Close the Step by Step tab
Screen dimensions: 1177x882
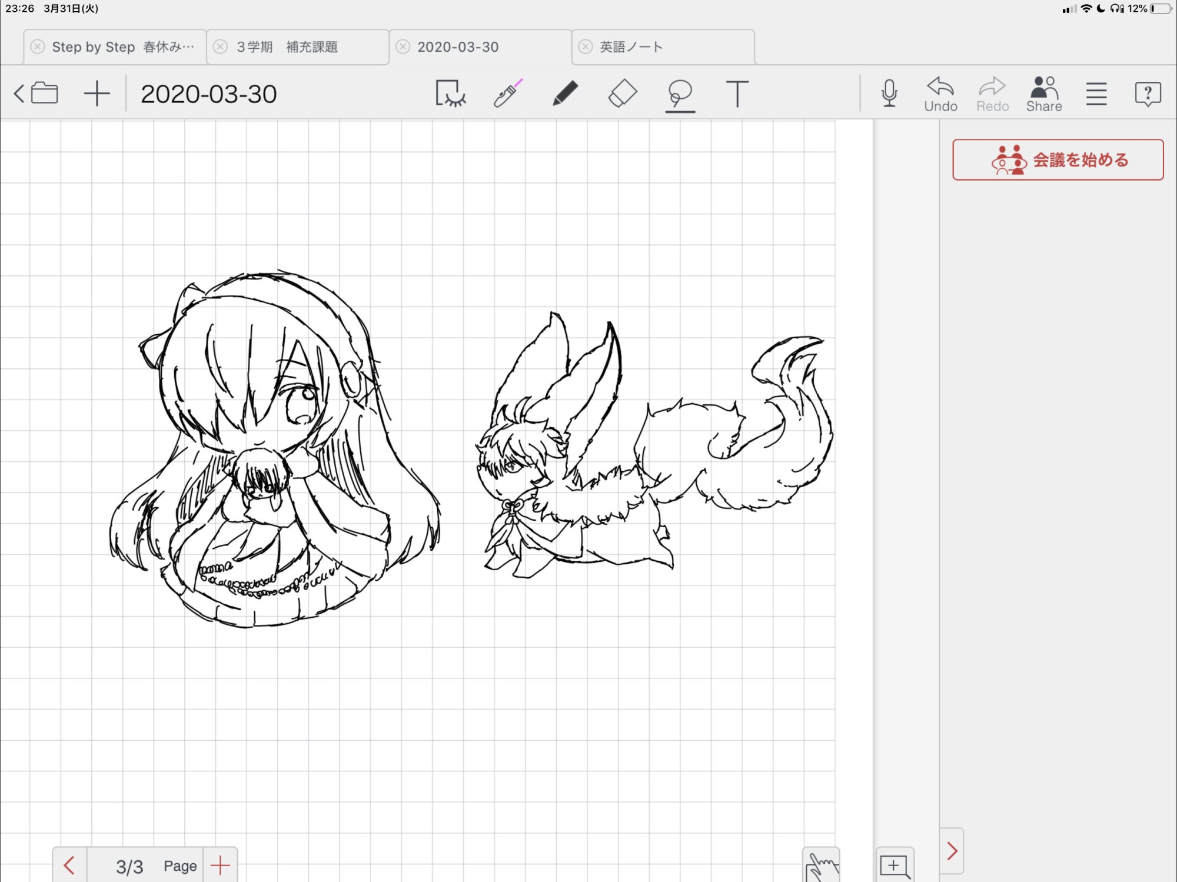coord(38,47)
